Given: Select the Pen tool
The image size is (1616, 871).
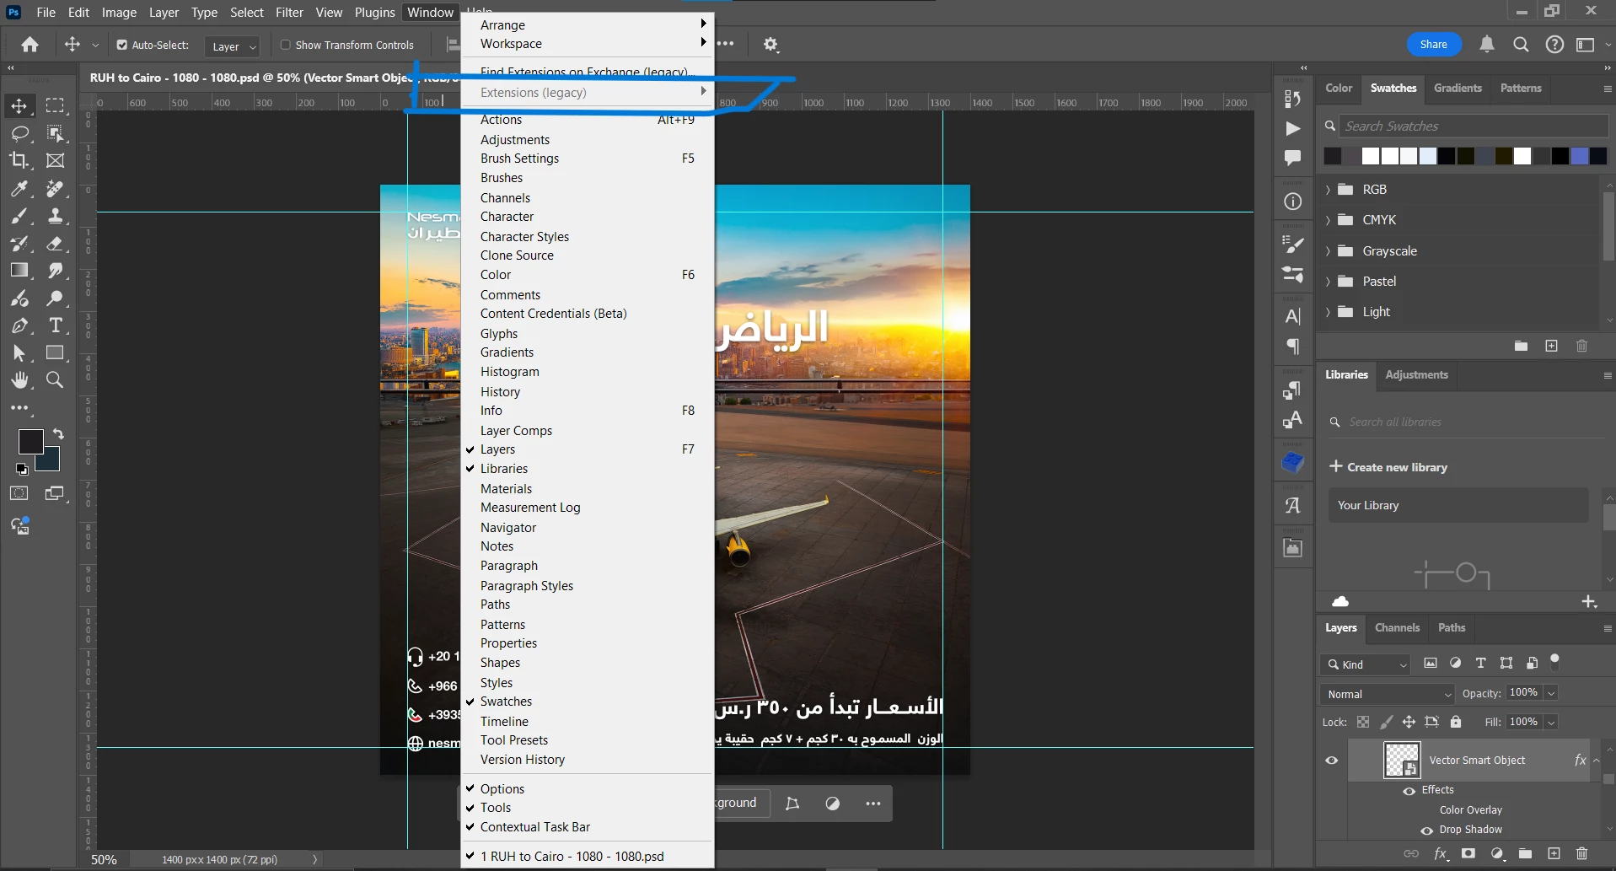Looking at the screenshot, I should [19, 325].
